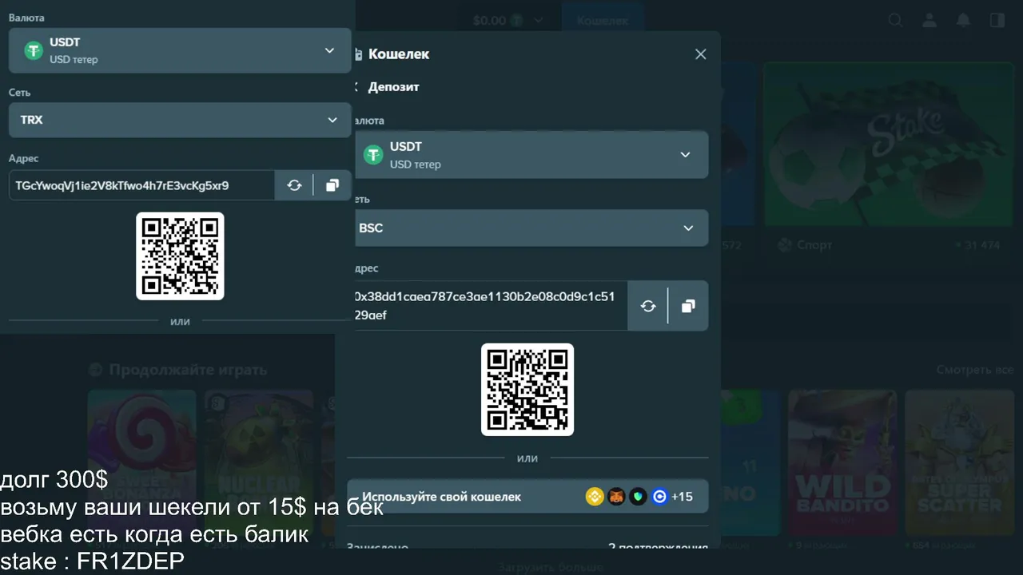Screen dimensions: 1023x575
Task: Click the USDT Tether logo above TRX network
Action: [x=33, y=50]
